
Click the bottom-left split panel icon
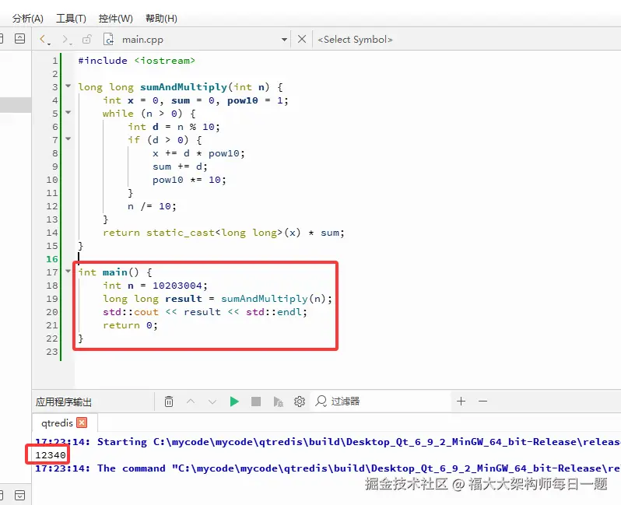(19, 495)
